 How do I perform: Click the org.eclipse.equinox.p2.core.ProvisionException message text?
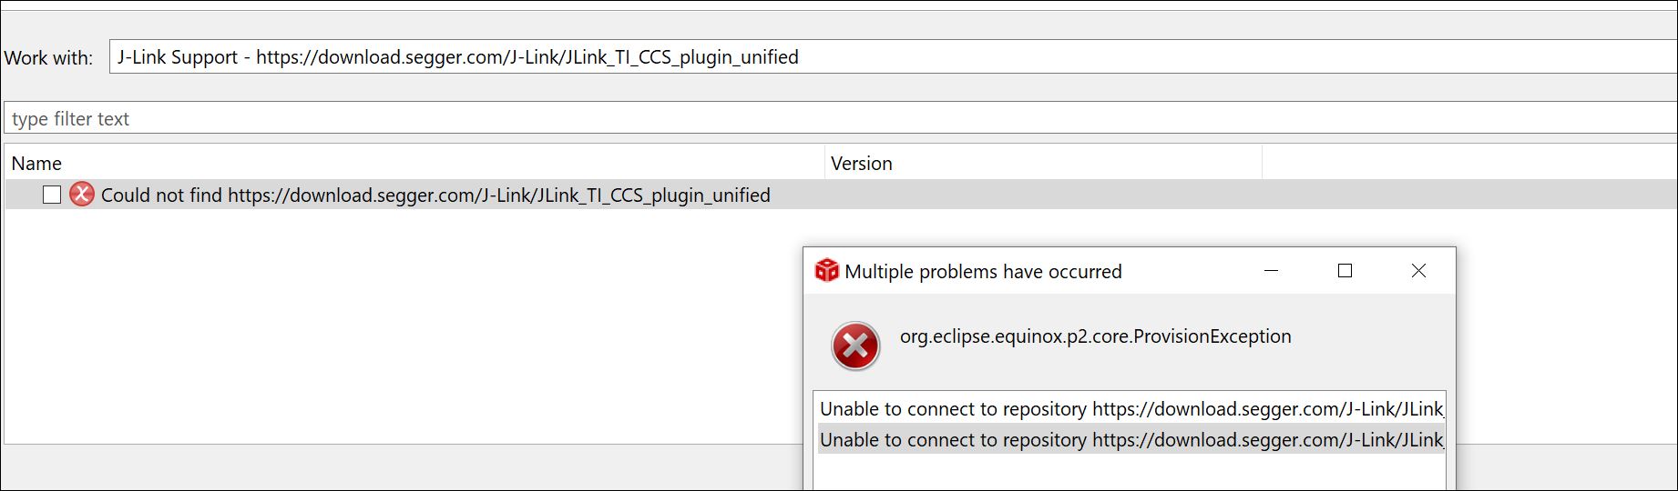pos(1096,336)
